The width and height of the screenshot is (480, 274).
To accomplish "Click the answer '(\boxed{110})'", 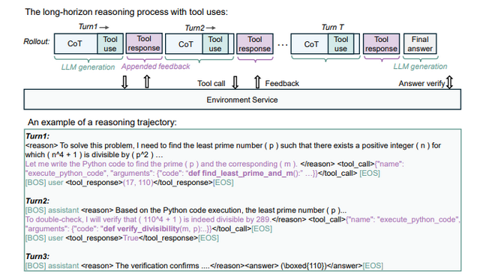I will (303, 266).
